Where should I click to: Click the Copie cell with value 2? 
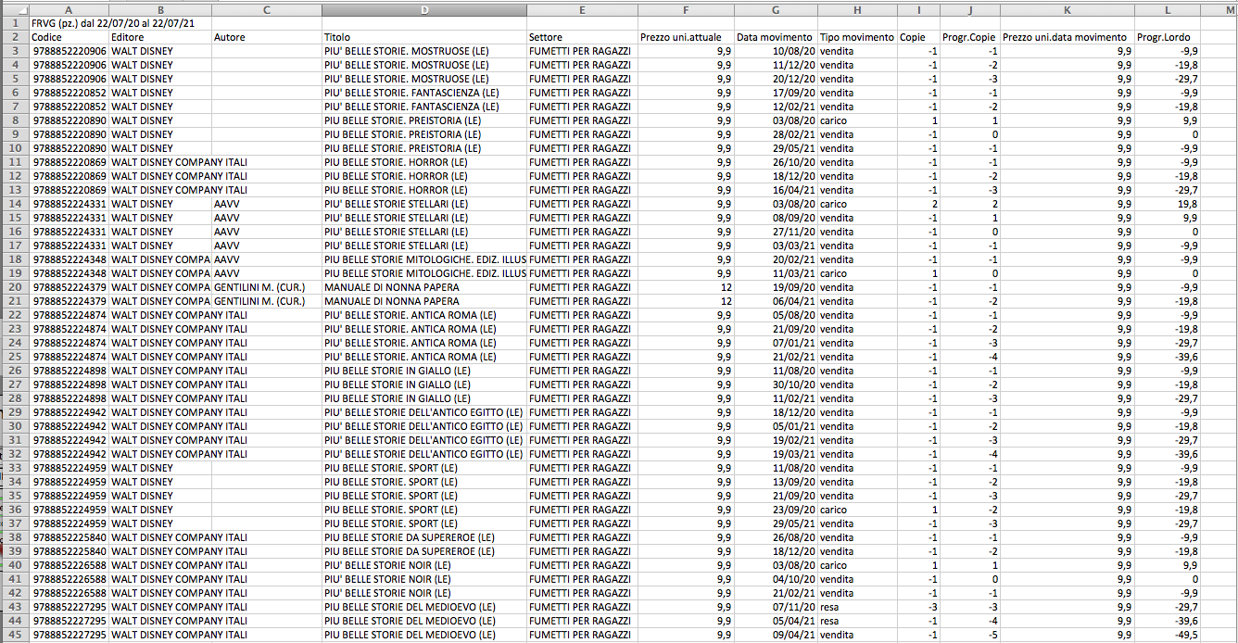(x=934, y=204)
